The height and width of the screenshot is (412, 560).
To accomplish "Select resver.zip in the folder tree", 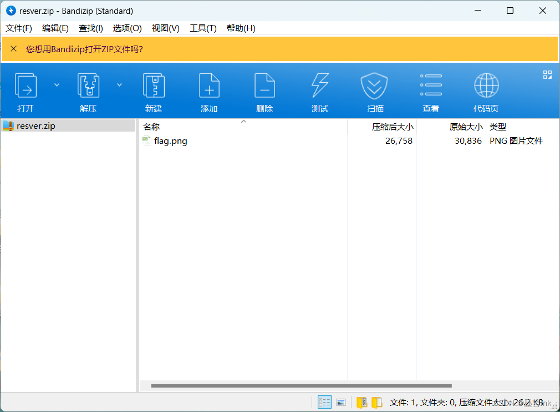I will click(x=68, y=126).
